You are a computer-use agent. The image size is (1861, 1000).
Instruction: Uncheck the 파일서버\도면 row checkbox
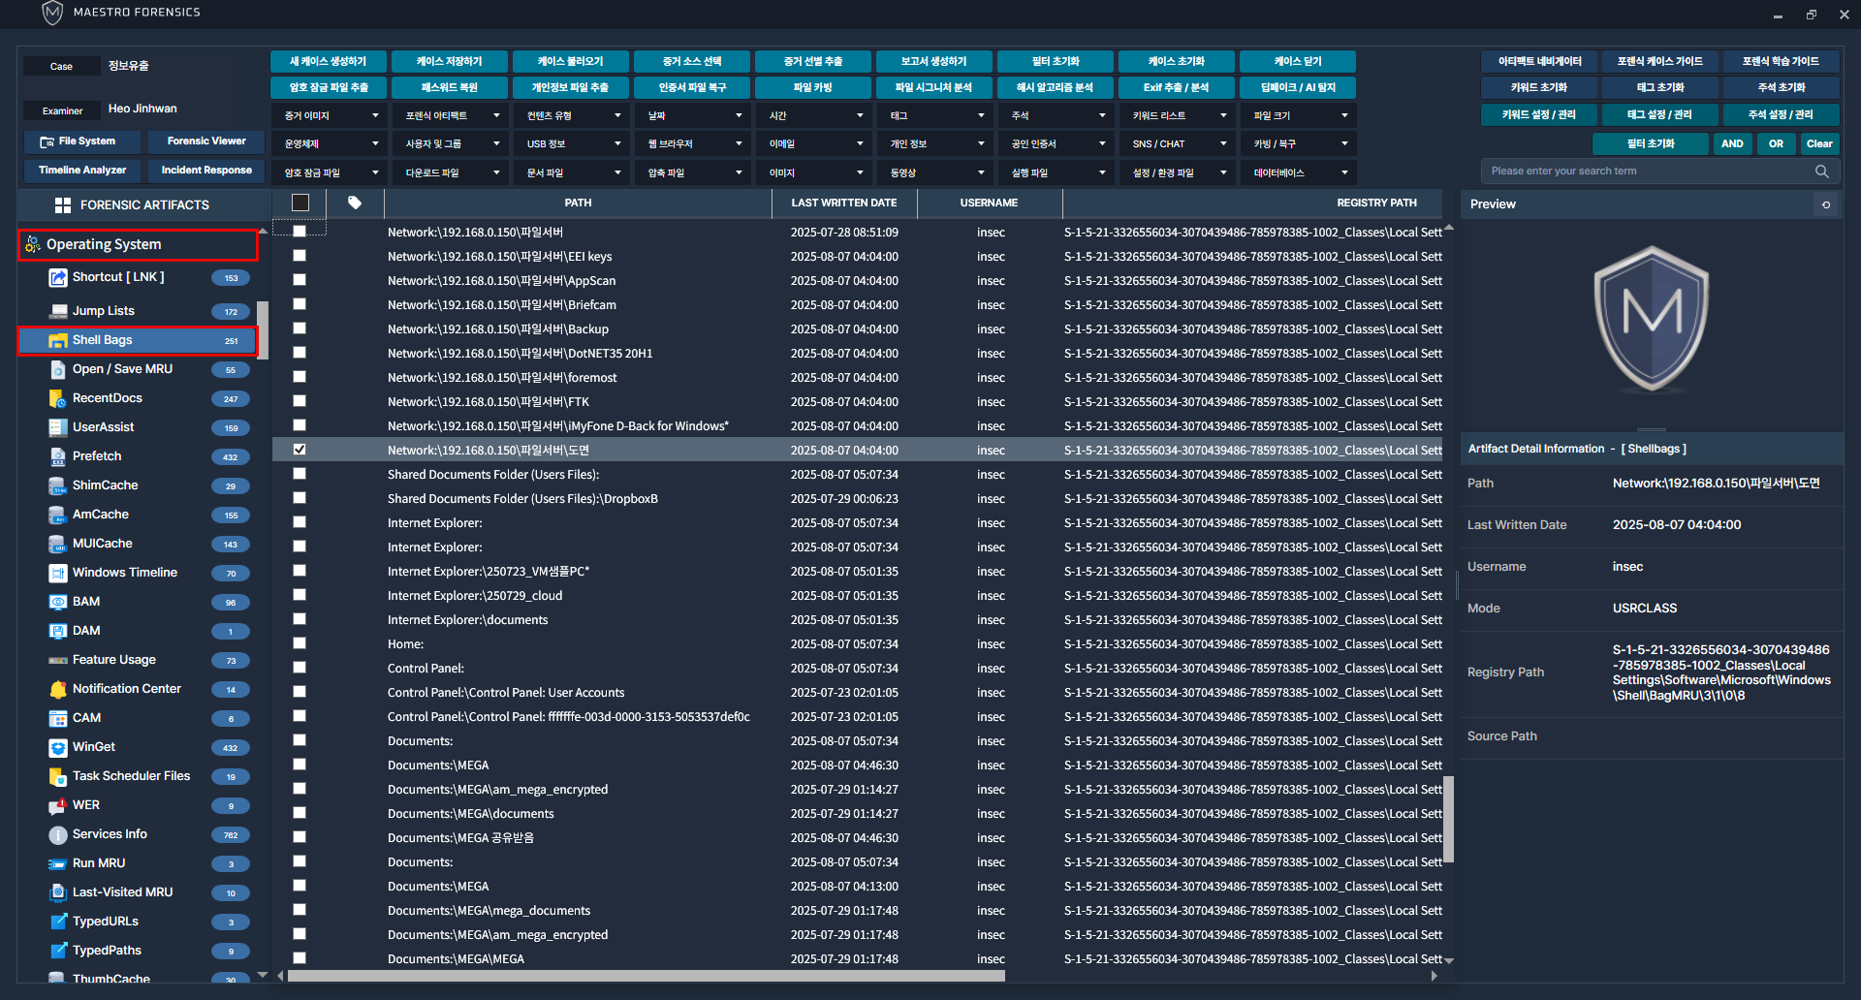[300, 450]
